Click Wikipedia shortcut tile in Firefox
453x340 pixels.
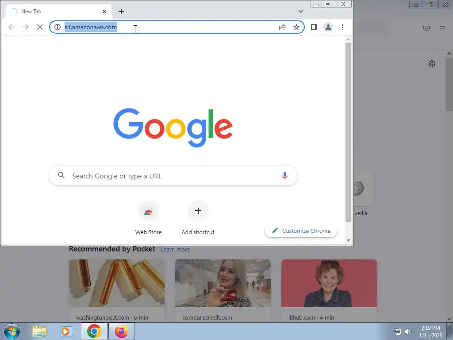coord(363,189)
